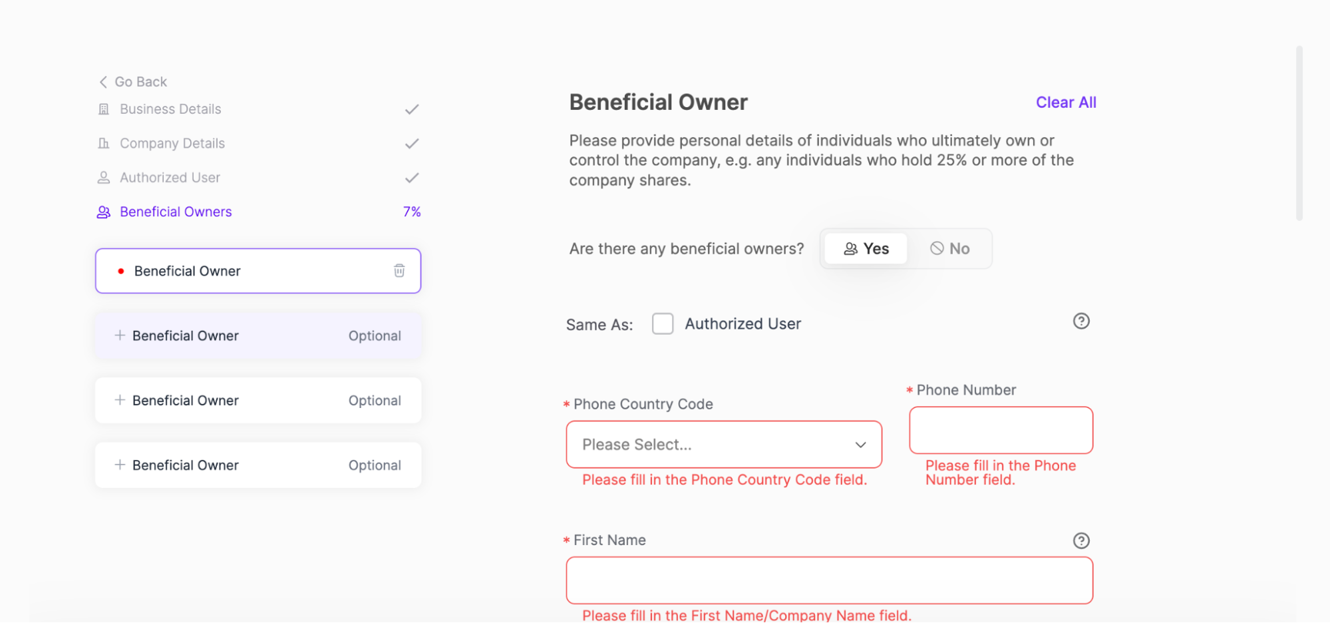The width and height of the screenshot is (1330, 623).
Task: Click the Company Details icon in sidebar
Action: [x=104, y=143]
